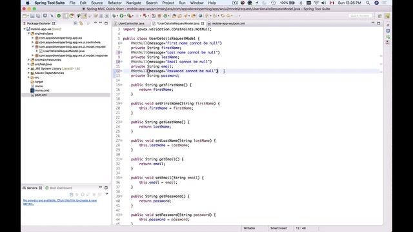
Task: Click the Bluetooth icon in menu bar
Action: 301,3
